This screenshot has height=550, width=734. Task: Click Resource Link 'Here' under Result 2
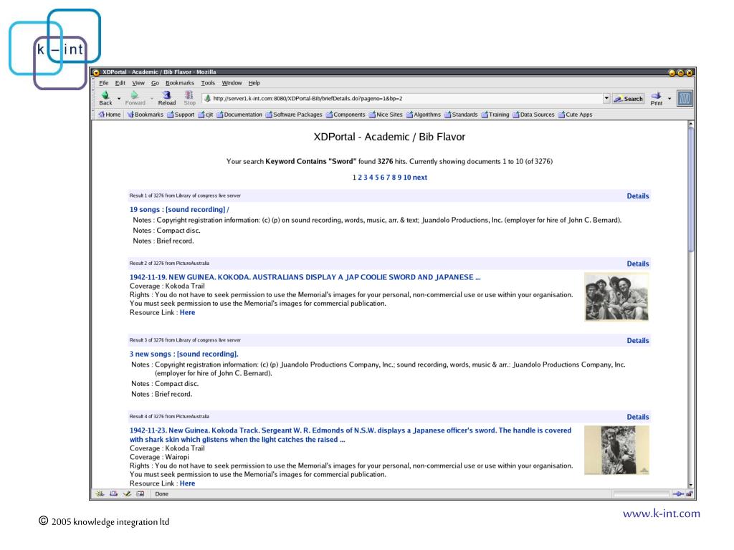187,312
